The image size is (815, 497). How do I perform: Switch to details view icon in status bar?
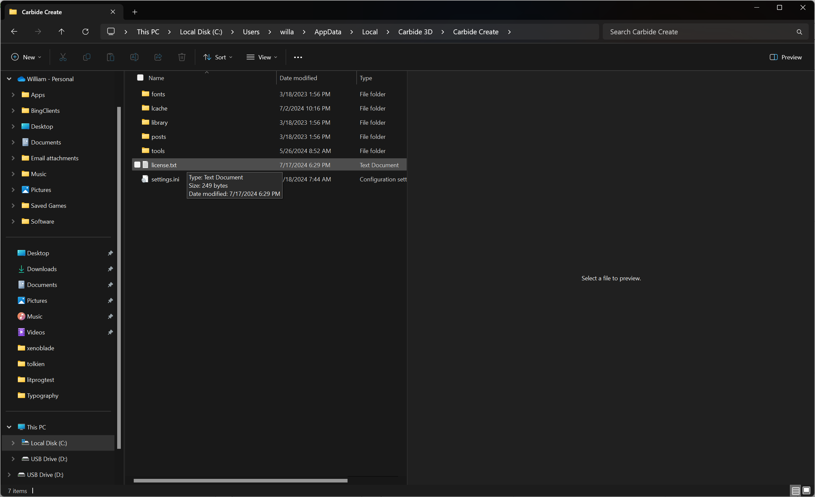pos(796,490)
